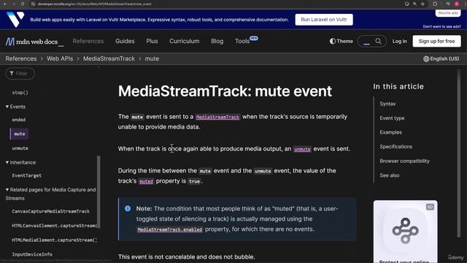Bookmark this page with the star icon

(x=422, y=4)
